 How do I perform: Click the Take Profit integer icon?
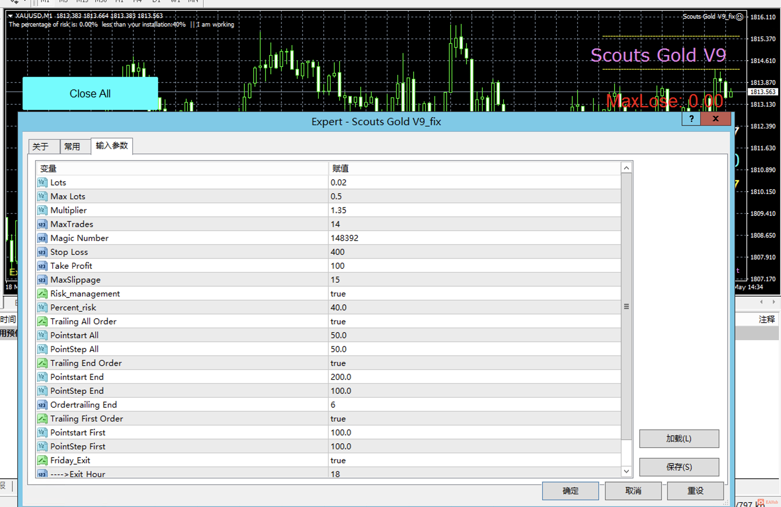coord(42,266)
